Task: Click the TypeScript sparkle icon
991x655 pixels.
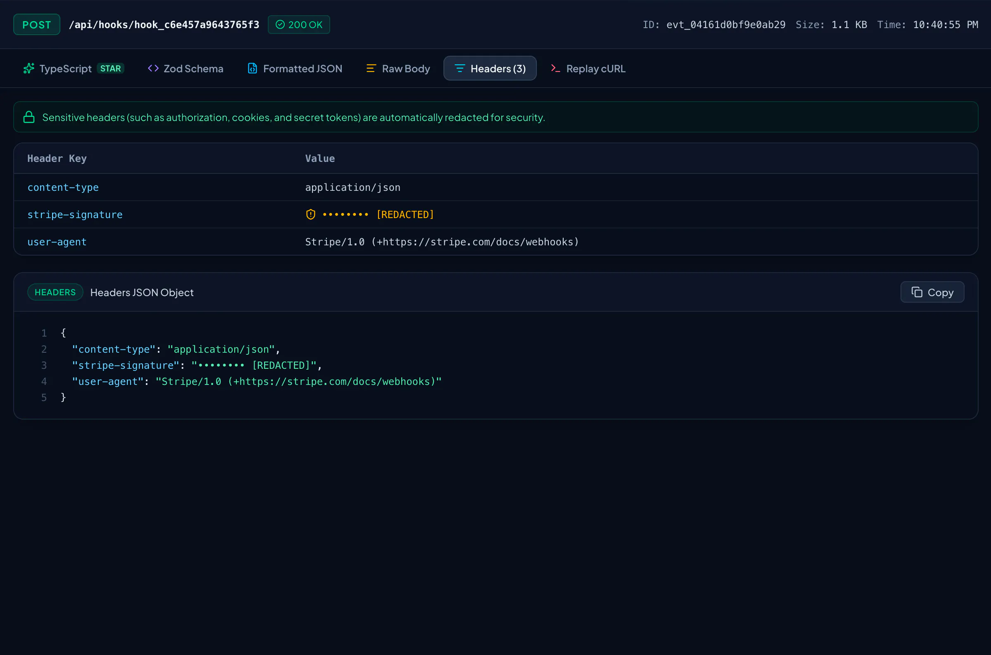Action: point(29,69)
